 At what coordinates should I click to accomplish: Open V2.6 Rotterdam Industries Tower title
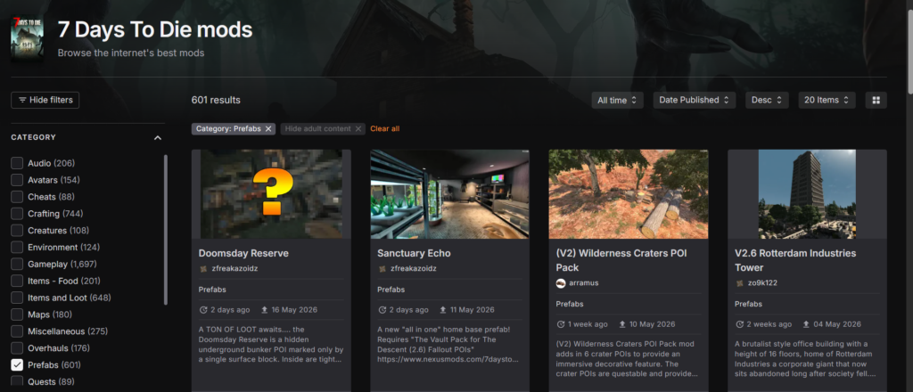(x=795, y=260)
